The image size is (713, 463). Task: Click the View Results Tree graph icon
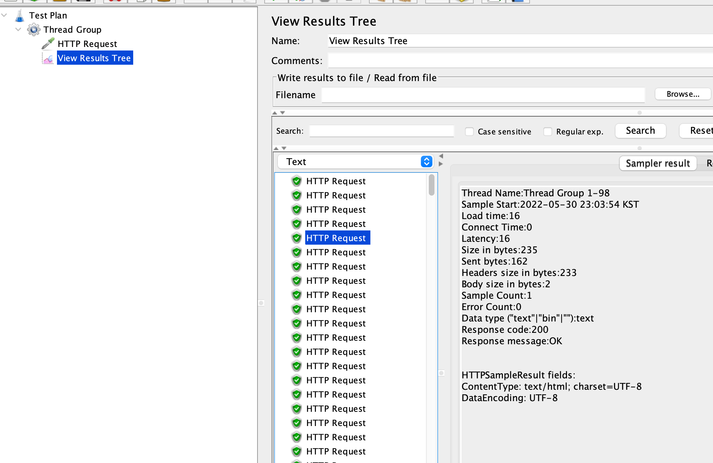(48, 58)
